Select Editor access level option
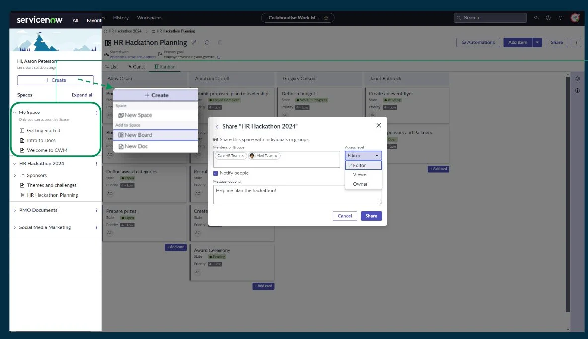The width and height of the screenshot is (588, 339). (363, 165)
